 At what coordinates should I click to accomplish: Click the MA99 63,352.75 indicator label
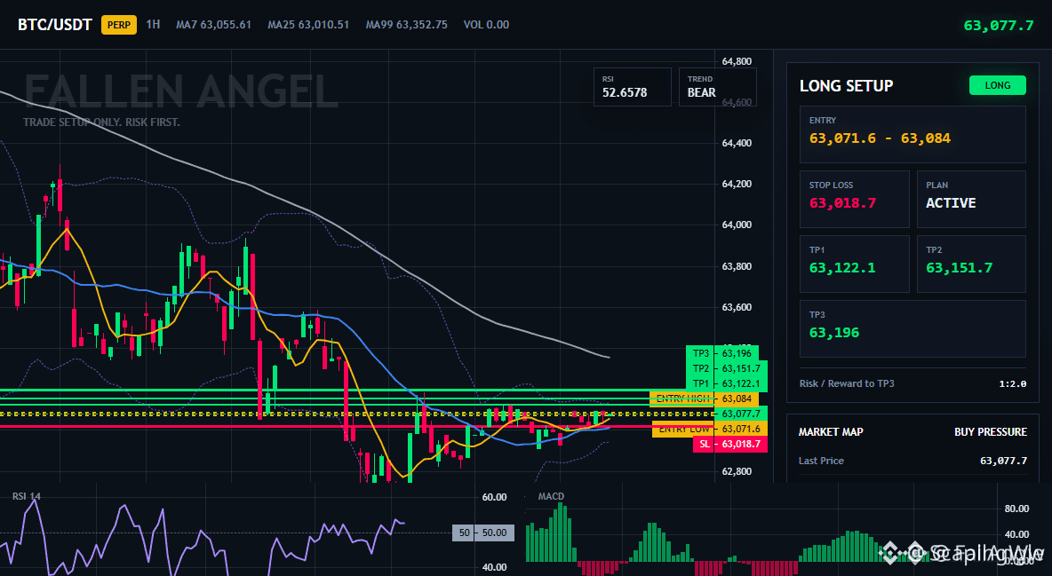click(407, 25)
